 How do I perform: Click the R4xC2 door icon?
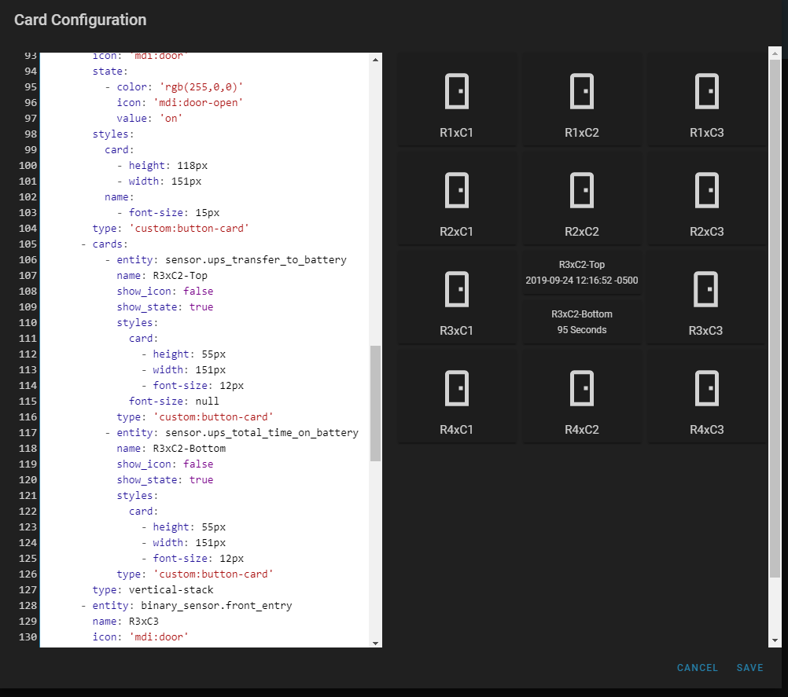[582, 387]
